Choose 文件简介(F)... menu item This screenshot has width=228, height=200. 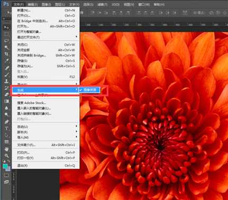(x=46, y=145)
